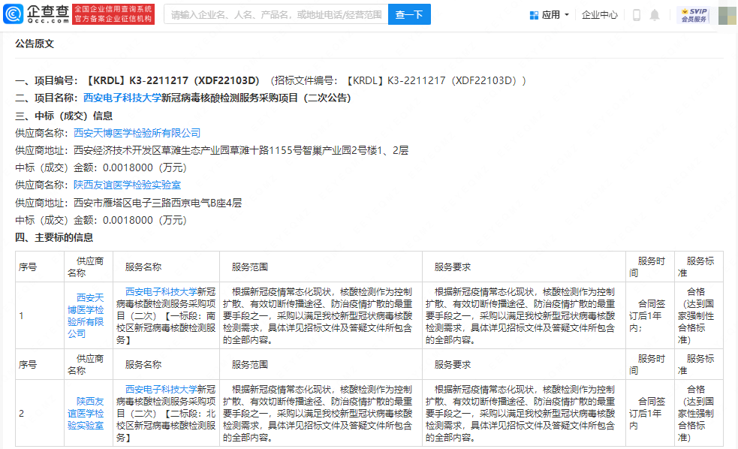Open the 应用 apps grid icon
738x449 pixels.
tap(534, 15)
